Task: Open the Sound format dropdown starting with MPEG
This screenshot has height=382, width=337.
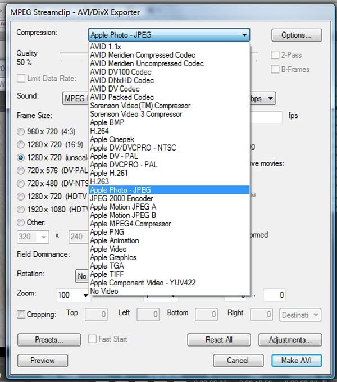Action: 75,98
